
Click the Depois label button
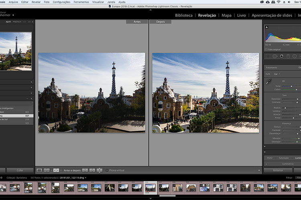161,22
